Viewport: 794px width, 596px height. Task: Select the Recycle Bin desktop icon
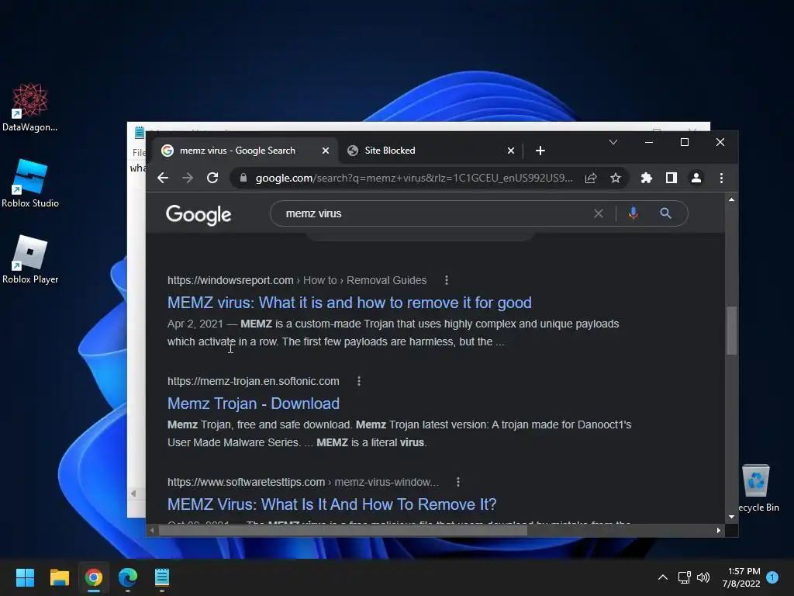[x=757, y=489]
